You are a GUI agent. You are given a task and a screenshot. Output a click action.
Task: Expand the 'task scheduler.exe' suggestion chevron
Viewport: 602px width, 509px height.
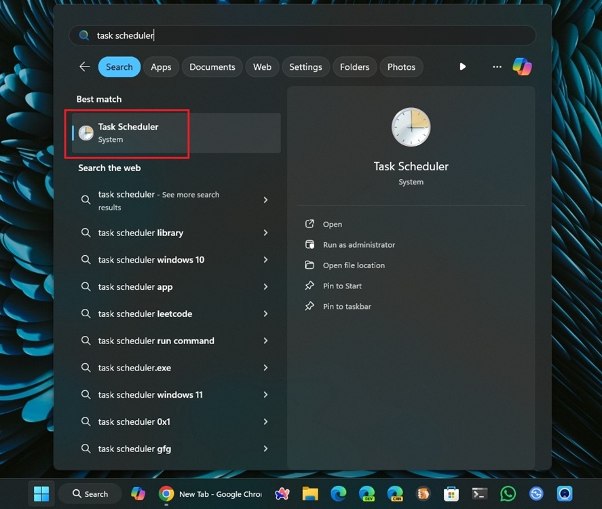click(265, 367)
